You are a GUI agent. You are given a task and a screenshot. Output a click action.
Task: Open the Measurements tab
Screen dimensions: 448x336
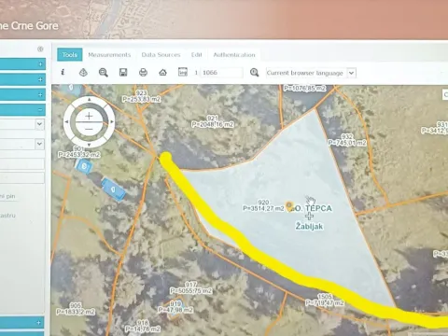click(109, 55)
